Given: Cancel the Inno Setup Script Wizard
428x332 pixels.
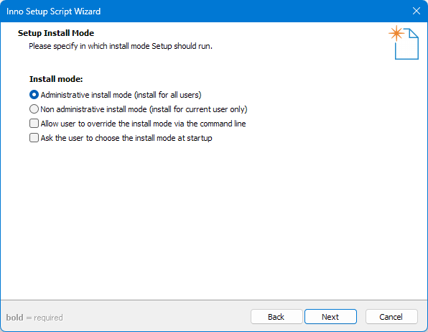Looking at the screenshot, I should tap(391, 317).
